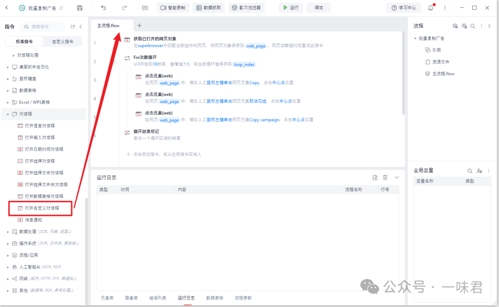
Task: Collapse the 运行日志 panel with the chevron
Action: (x=396, y=177)
